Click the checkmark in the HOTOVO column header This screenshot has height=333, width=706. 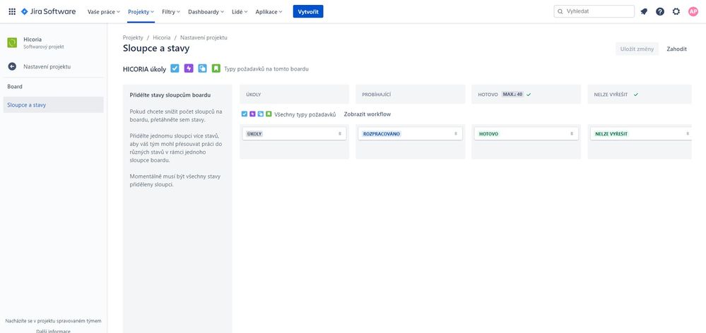tap(529, 95)
